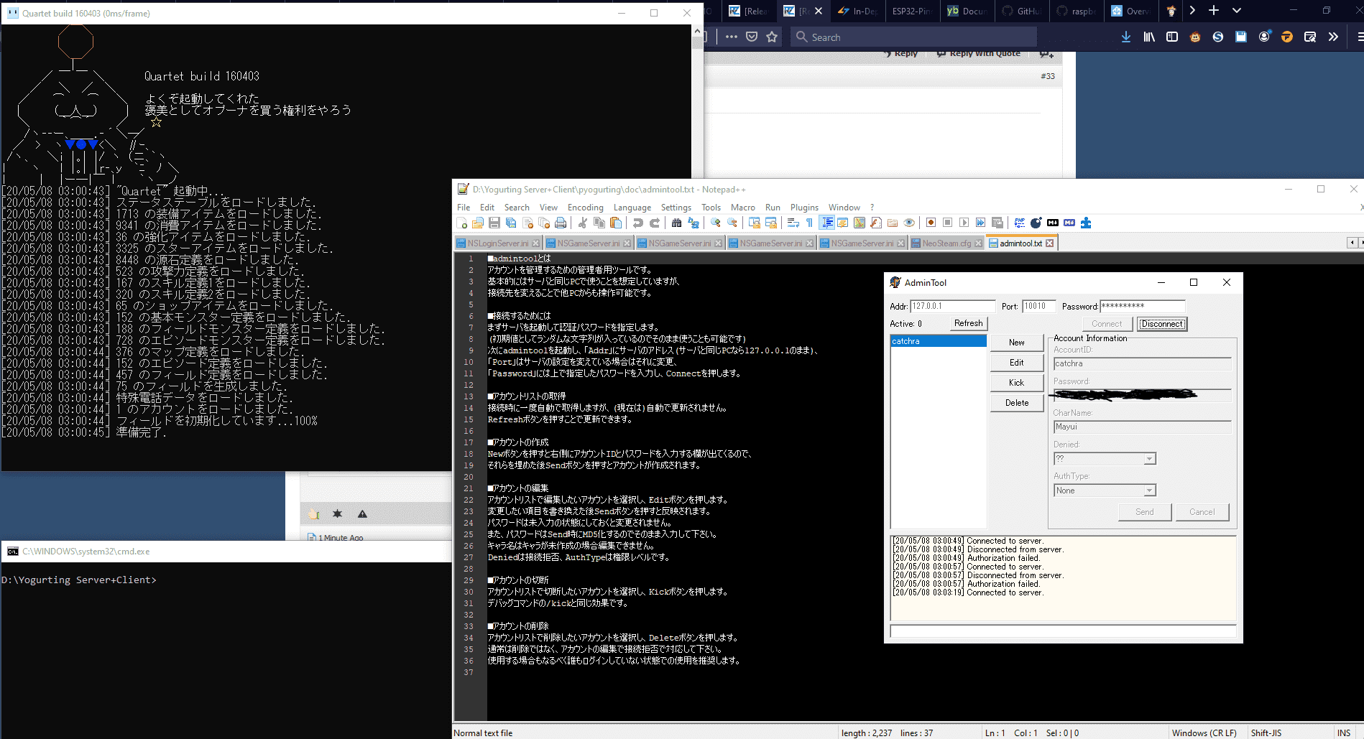The width and height of the screenshot is (1364, 739).
Task: Click the browser Sidebar toggle icon
Action: click(1172, 37)
